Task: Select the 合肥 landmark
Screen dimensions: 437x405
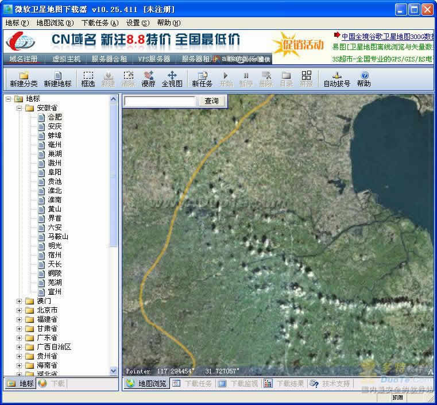Action: pos(55,117)
